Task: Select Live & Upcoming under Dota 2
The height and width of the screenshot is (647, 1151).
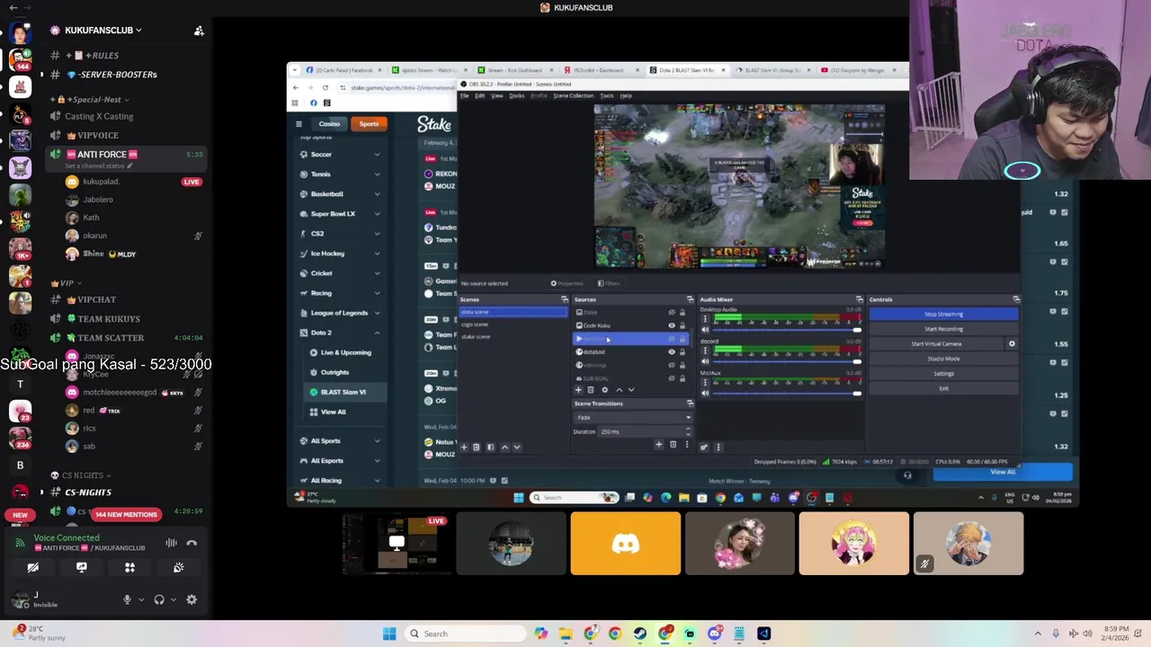Action: coord(345,352)
